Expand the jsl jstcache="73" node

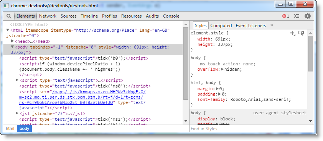[x=17, y=113]
